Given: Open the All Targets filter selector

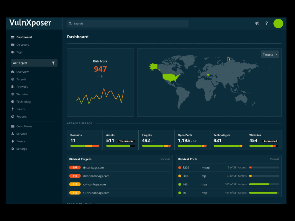Looking at the screenshot, I should tap(34, 63).
